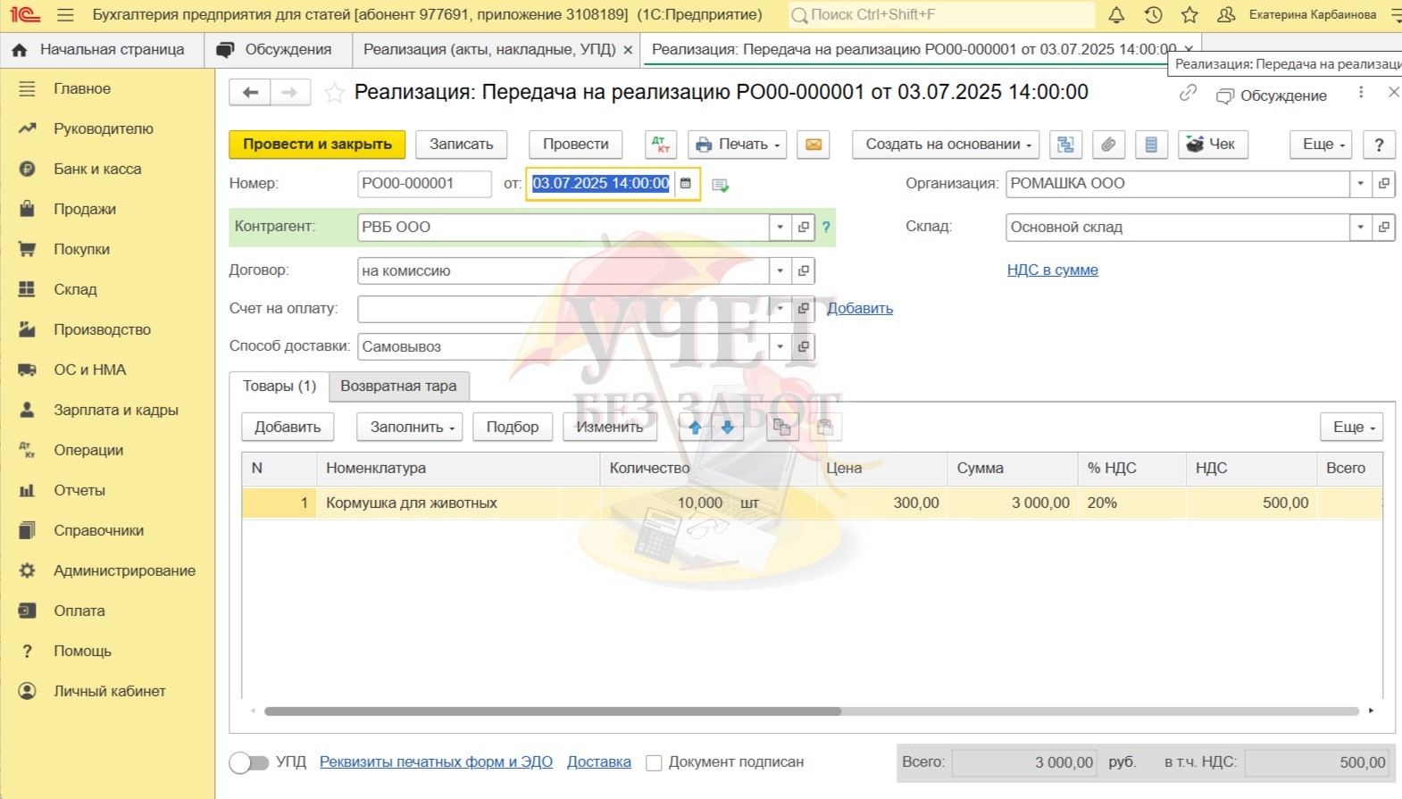Open the notifications bell icon
The height and width of the screenshot is (799, 1402).
(1116, 15)
